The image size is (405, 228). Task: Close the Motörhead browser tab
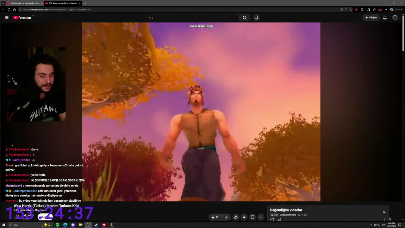[x=41, y=3]
